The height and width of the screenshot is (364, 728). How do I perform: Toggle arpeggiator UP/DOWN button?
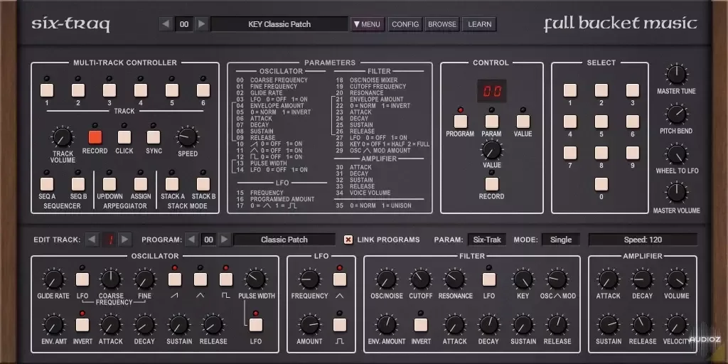(109, 184)
